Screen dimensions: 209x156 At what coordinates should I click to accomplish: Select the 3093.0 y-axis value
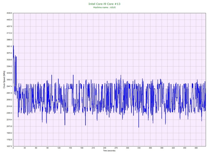(9, 80)
